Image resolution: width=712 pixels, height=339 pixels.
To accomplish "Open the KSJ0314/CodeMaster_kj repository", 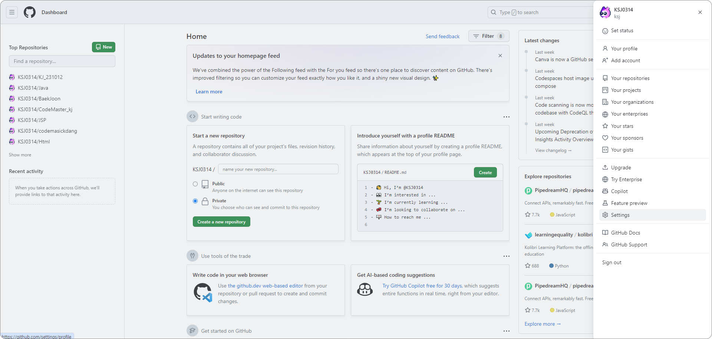I will [45, 109].
